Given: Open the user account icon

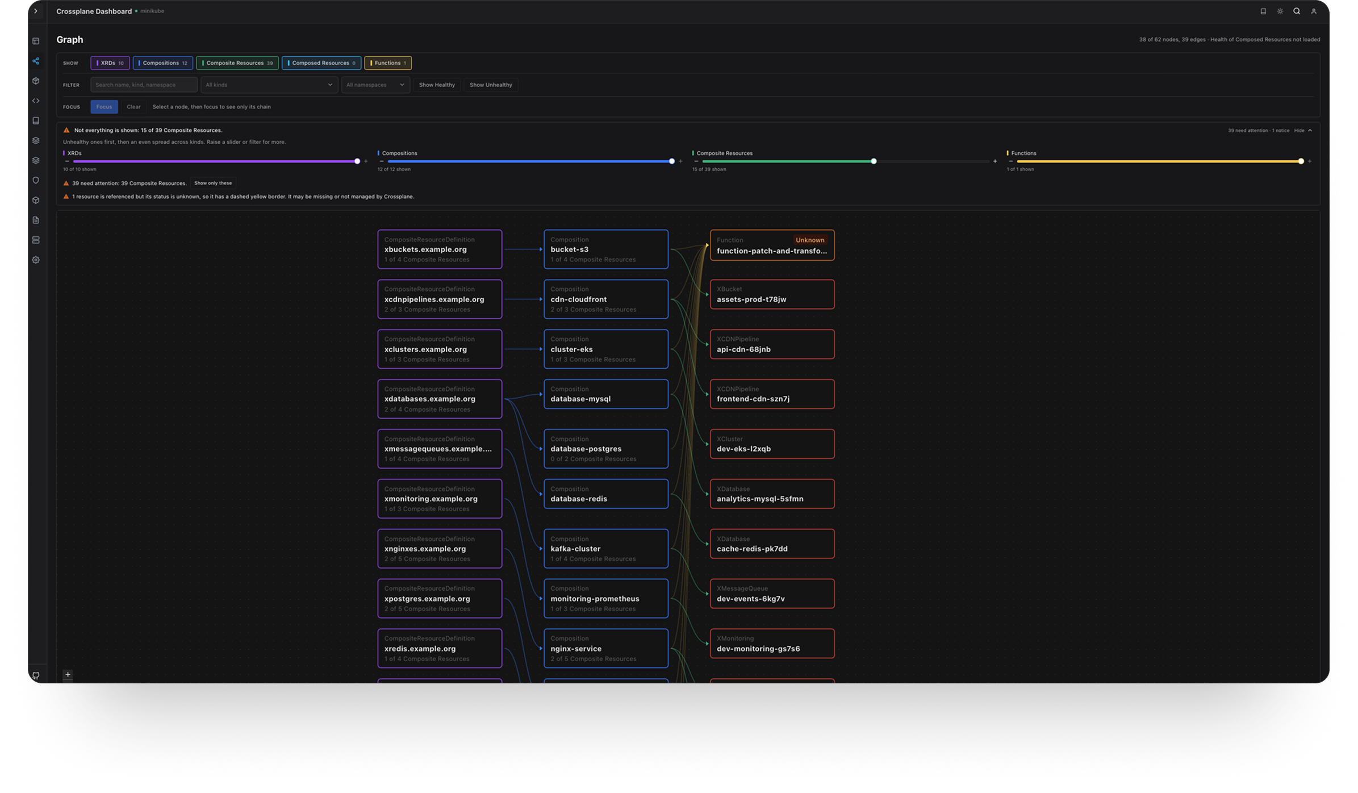Looking at the screenshot, I should 1314,11.
